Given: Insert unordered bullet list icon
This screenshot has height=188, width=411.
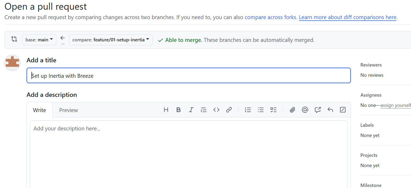Looking at the screenshot, I should (261, 110).
